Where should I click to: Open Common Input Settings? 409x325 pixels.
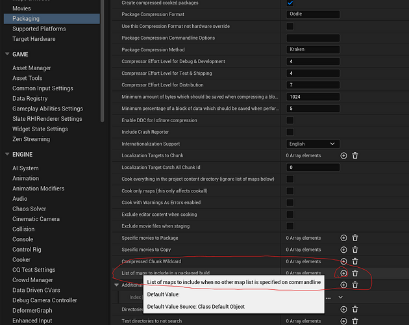[x=42, y=88]
